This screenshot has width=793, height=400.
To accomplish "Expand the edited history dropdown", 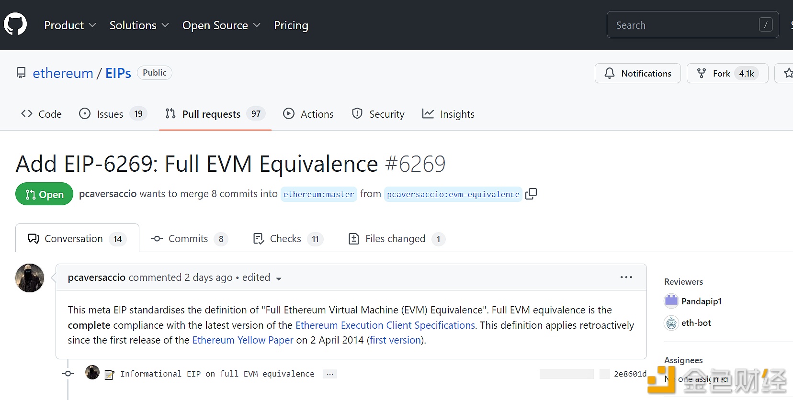I will coord(262,278).
